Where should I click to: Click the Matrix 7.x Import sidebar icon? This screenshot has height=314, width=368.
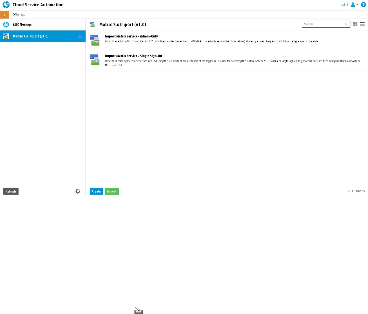click(x=6, y=36)
